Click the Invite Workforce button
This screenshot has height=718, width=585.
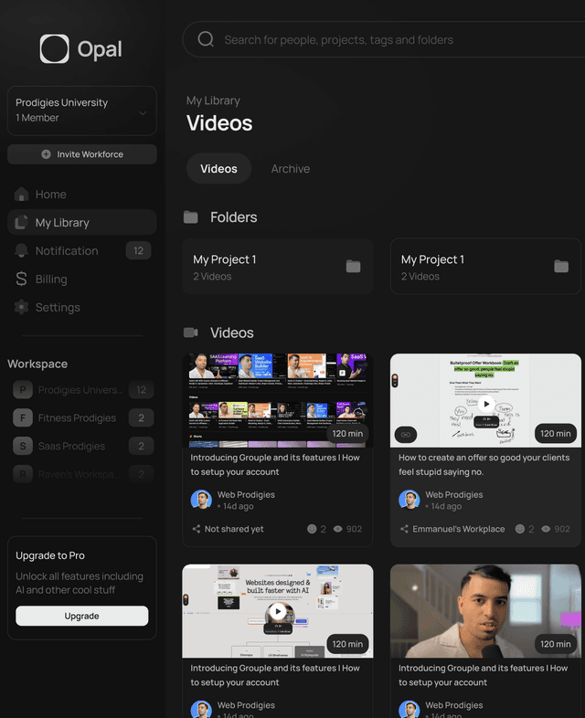(82, 154)
